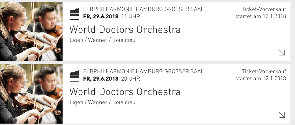Click the Ticket-Vorverkauf notice on the 20 Uhr concert

(x=264, y=72)
